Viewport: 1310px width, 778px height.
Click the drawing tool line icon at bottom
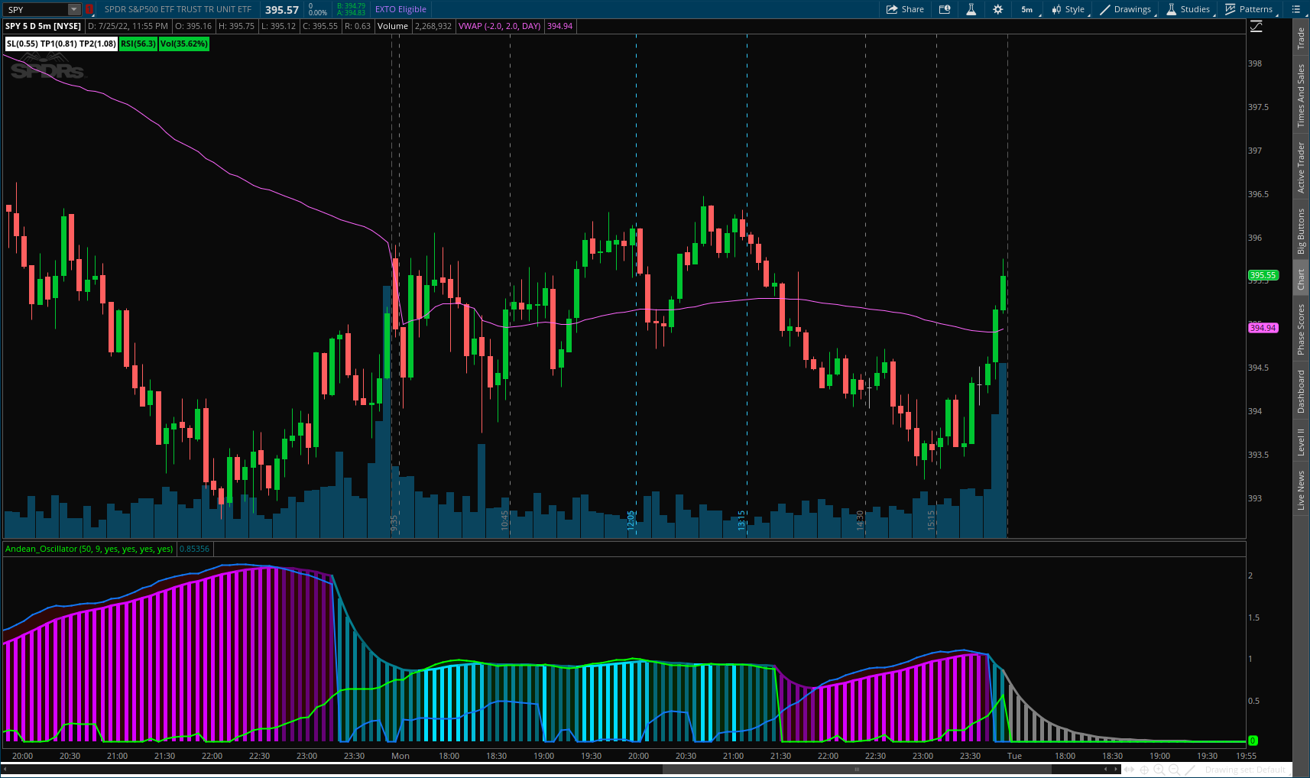pos(1191,770)
